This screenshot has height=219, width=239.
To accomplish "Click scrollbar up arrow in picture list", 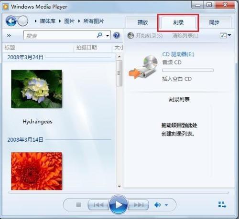I will click(119, 57).
